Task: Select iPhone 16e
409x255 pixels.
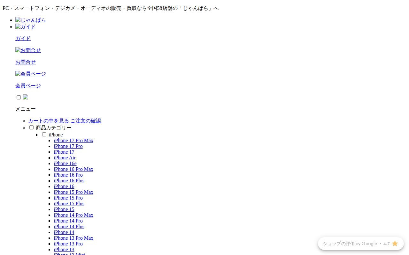Action: [65, 164]
